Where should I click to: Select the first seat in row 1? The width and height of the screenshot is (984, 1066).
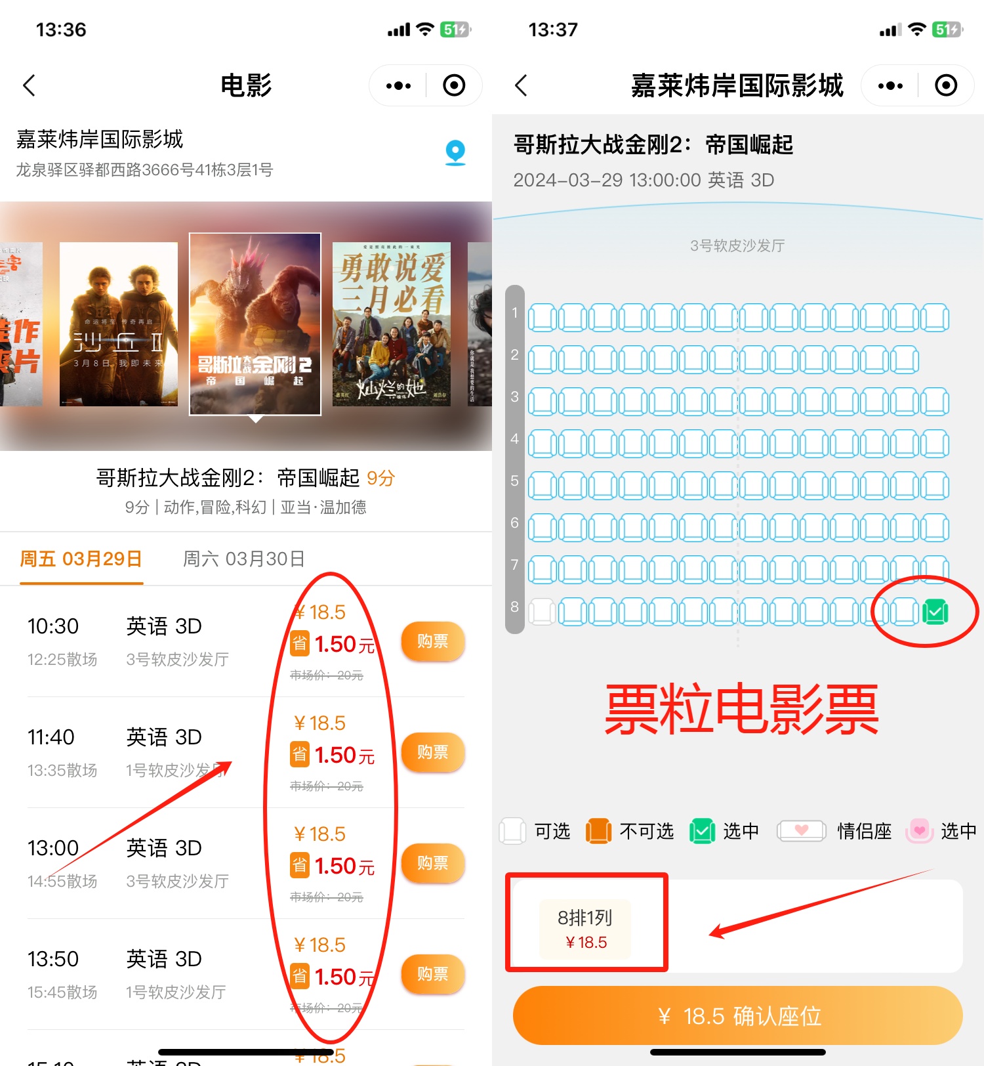543,318
